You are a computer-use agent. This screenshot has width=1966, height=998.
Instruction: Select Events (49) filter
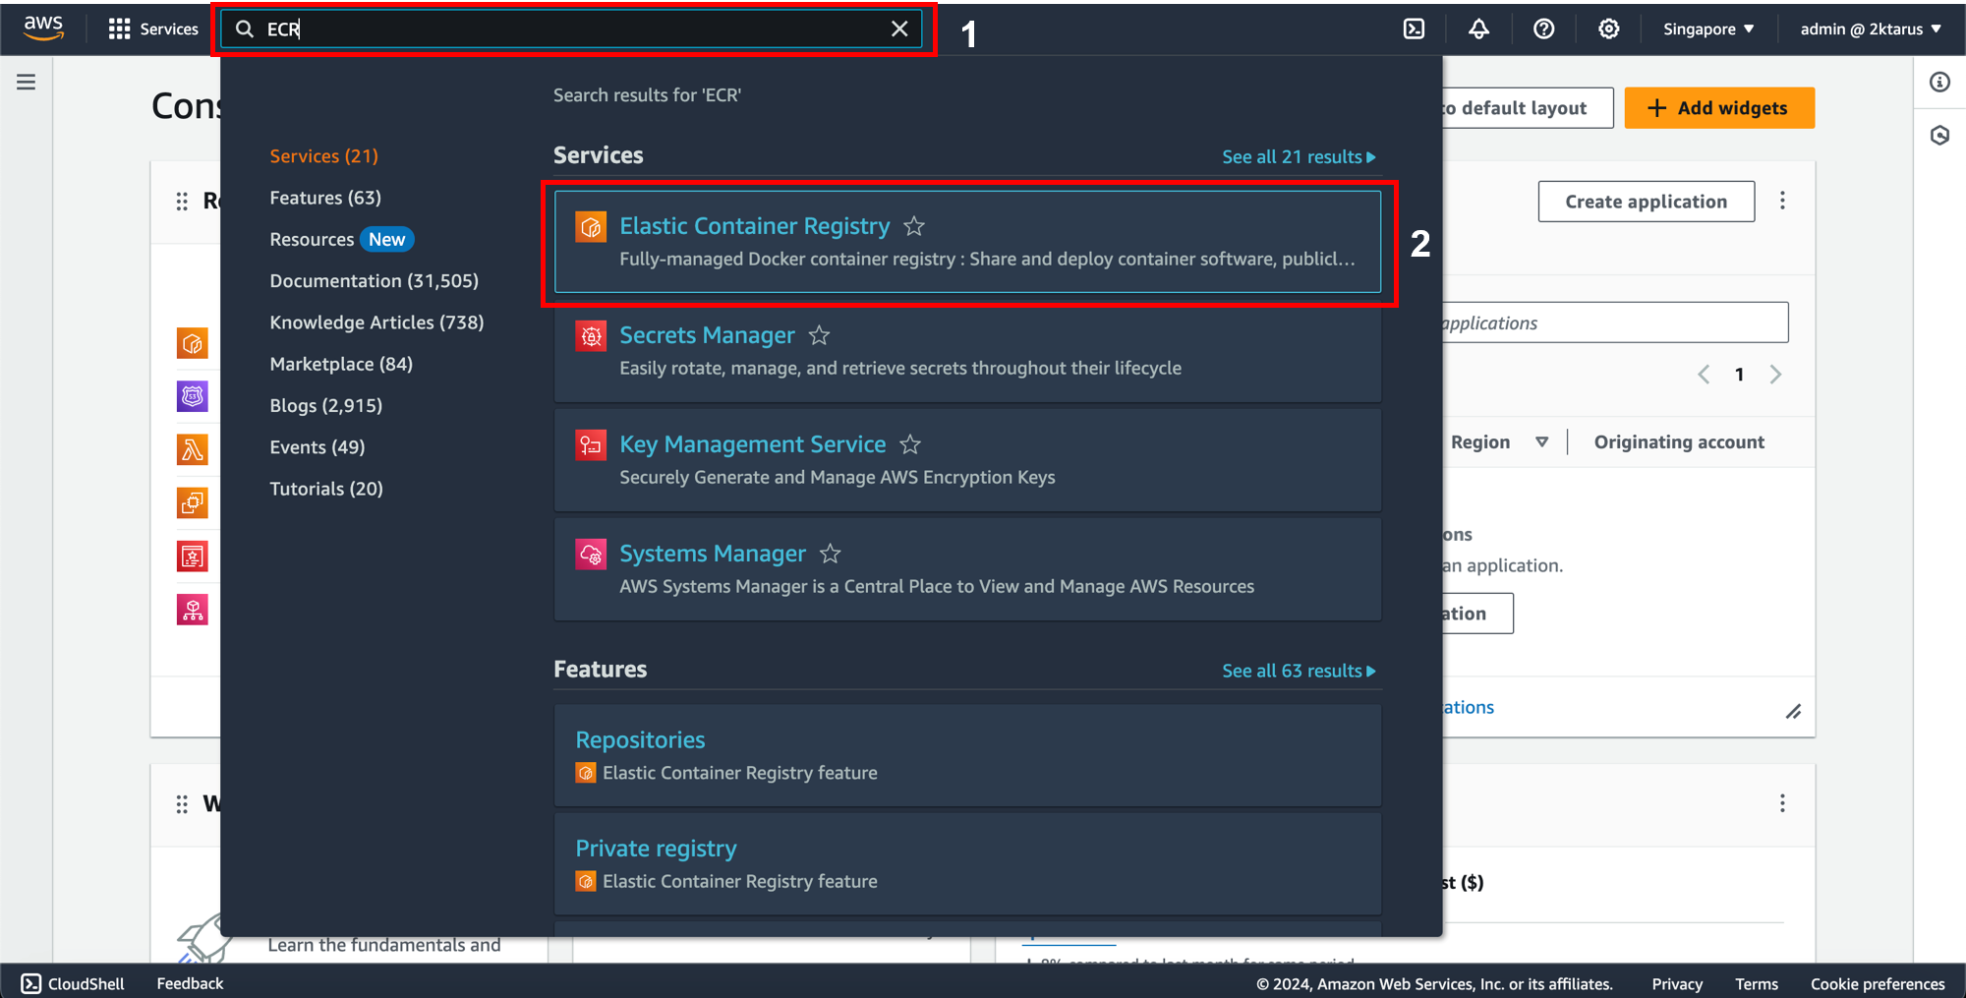pyautogui.click(x=317, y=446)
